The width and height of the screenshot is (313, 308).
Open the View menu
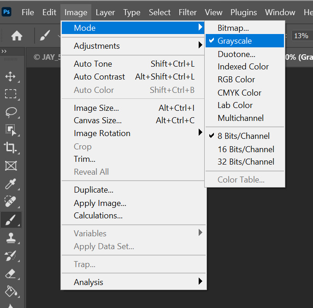[213, 12]
